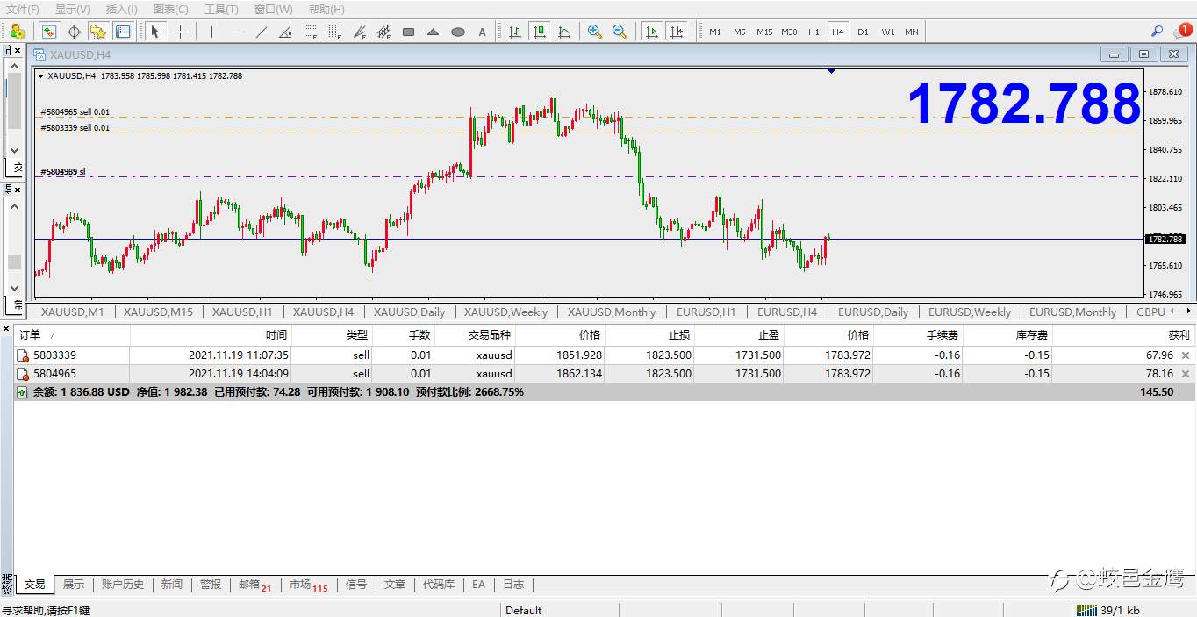Select the rectangle shape tool
Screen dimensions: 1197x617
tap(408, 32)
